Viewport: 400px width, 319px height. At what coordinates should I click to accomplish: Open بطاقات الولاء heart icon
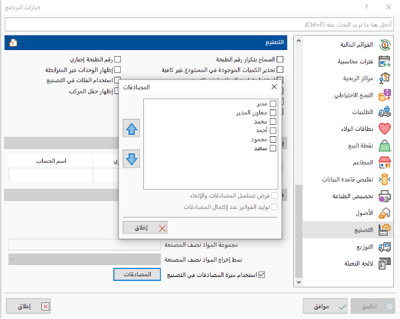pyautogui.click(x=385, y=129)
